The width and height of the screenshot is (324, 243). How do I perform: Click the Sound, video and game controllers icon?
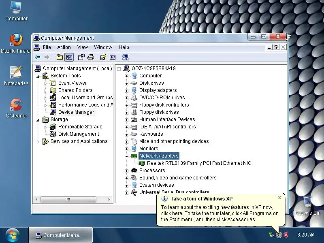pos(134,178)
